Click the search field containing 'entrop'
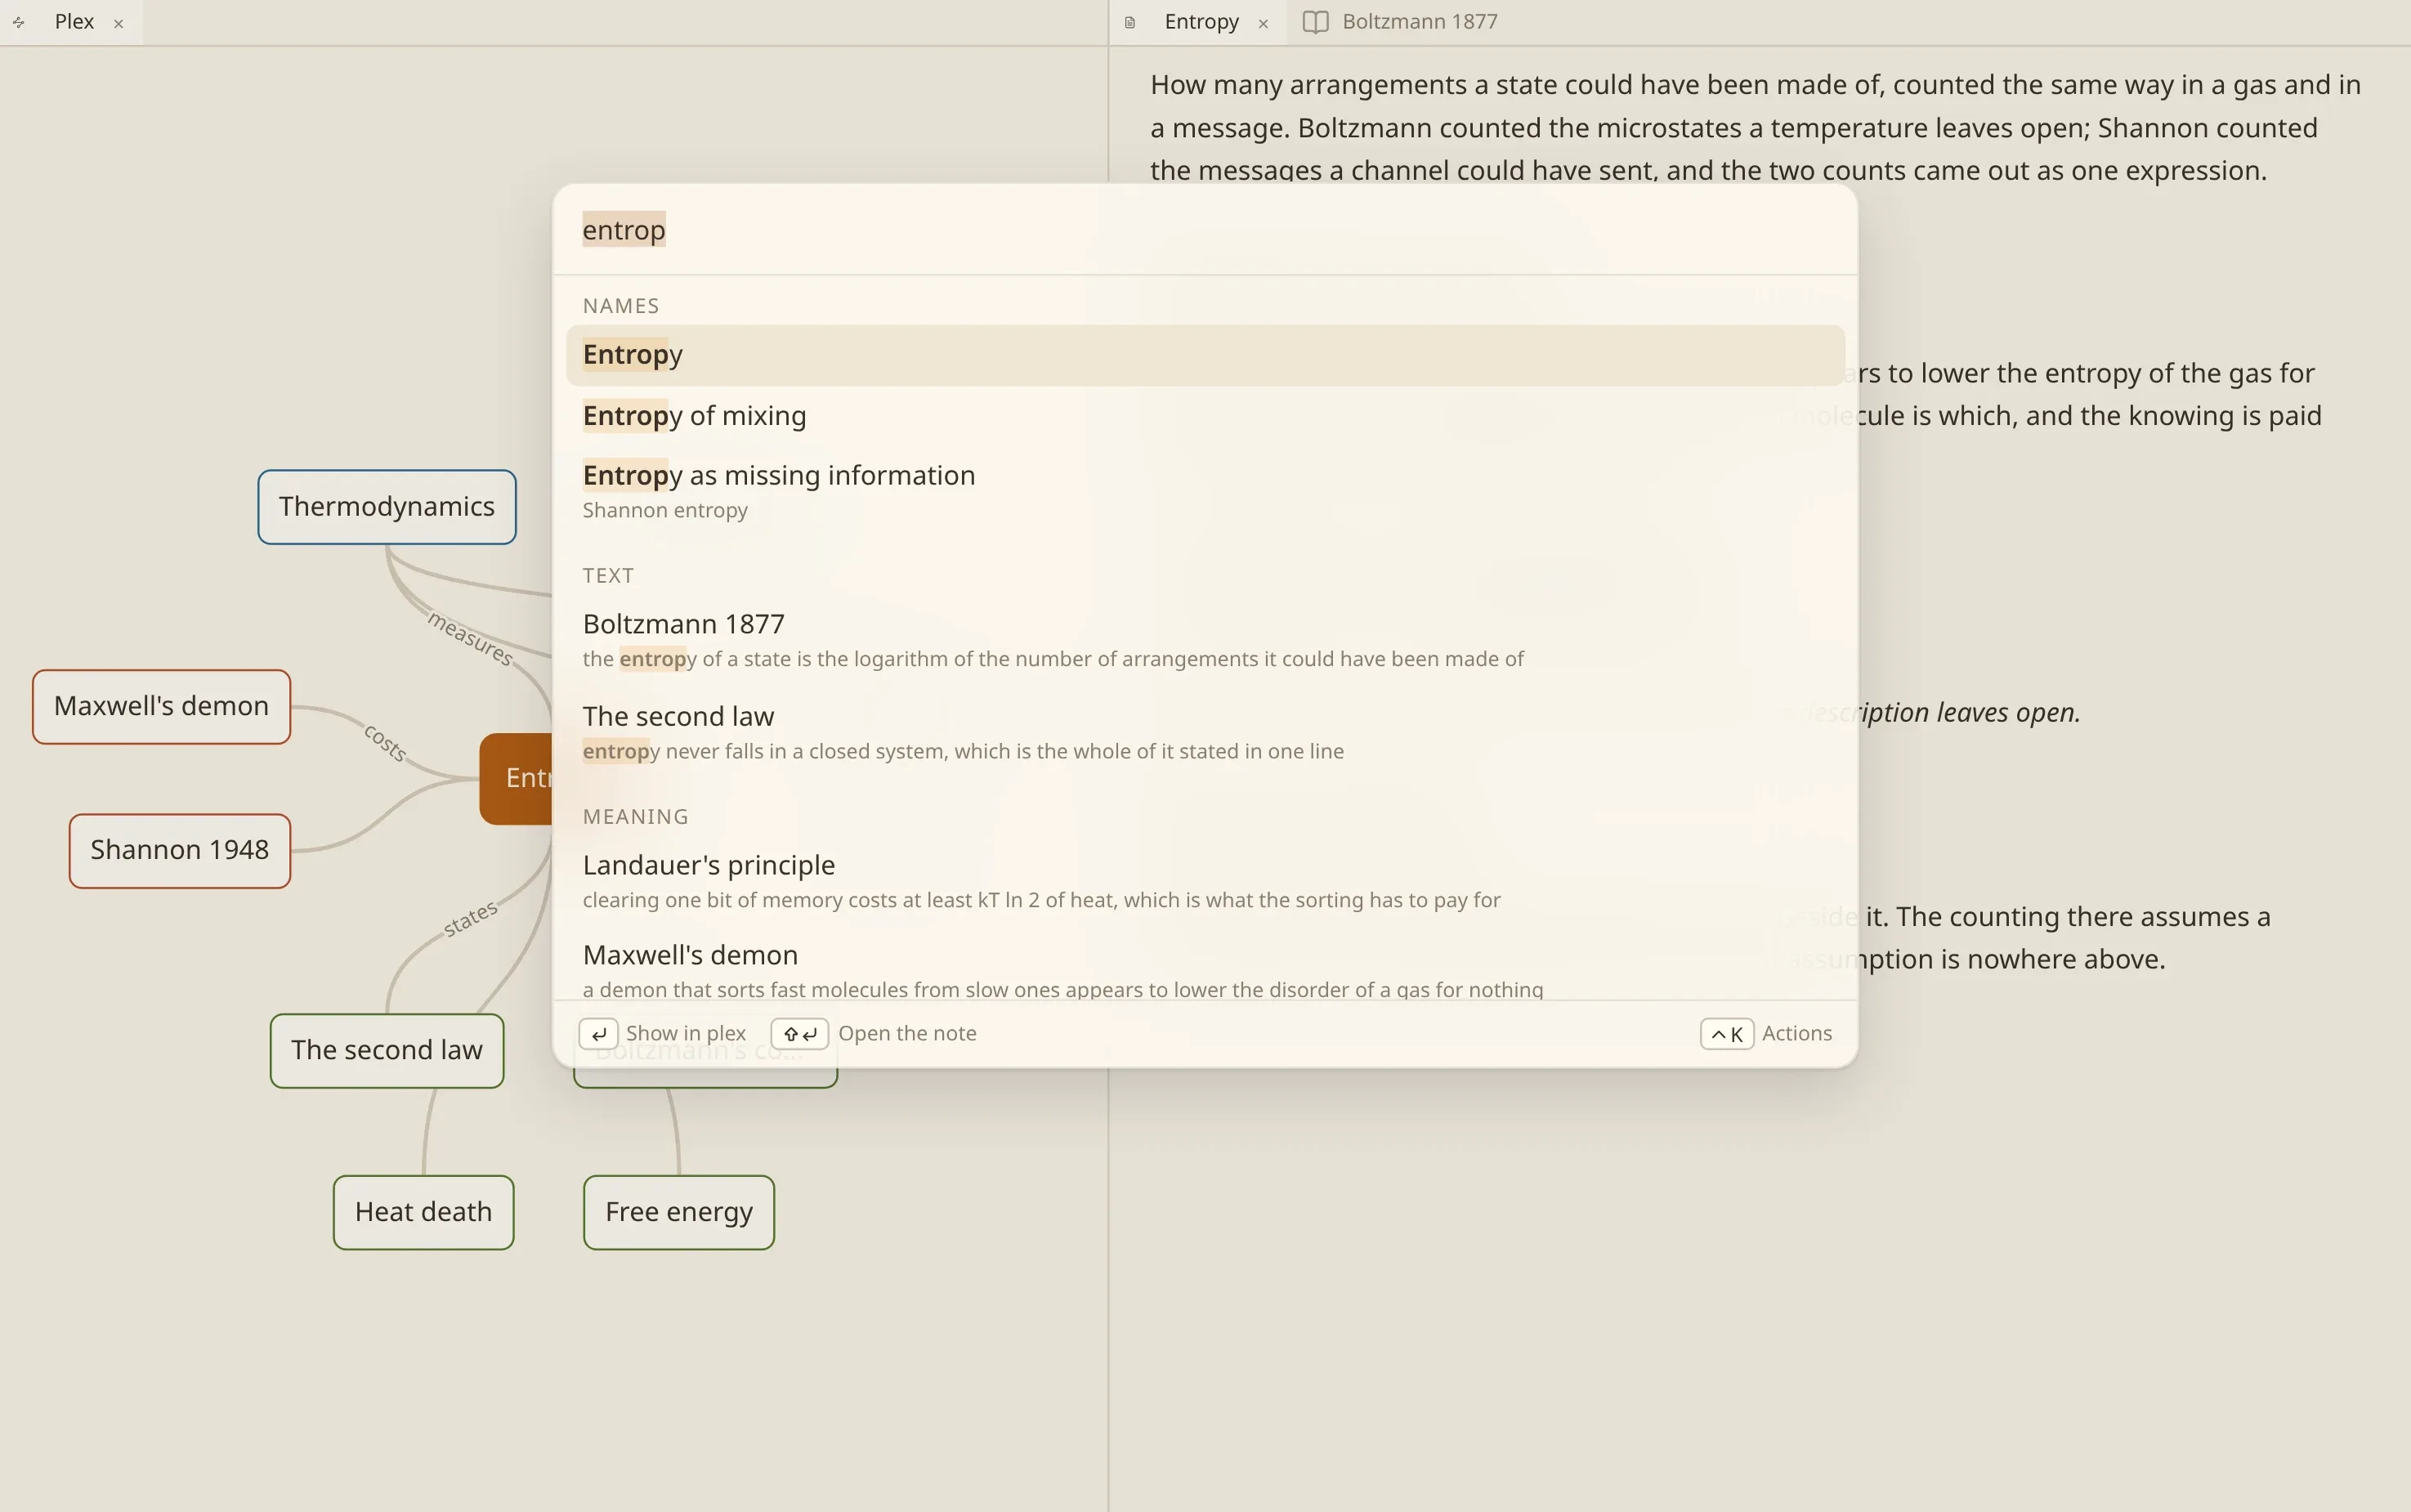Viewport: 2411px width, 1512px height. coord(1204,229)
